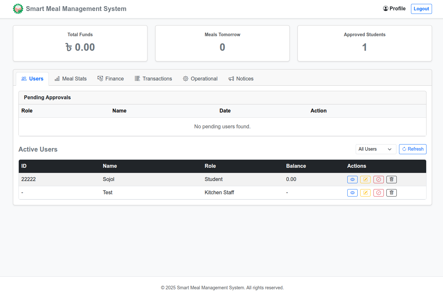Delete the Kitchen Staff user Test
Viewport: 443px width, 299px height.
pos(392,193)
